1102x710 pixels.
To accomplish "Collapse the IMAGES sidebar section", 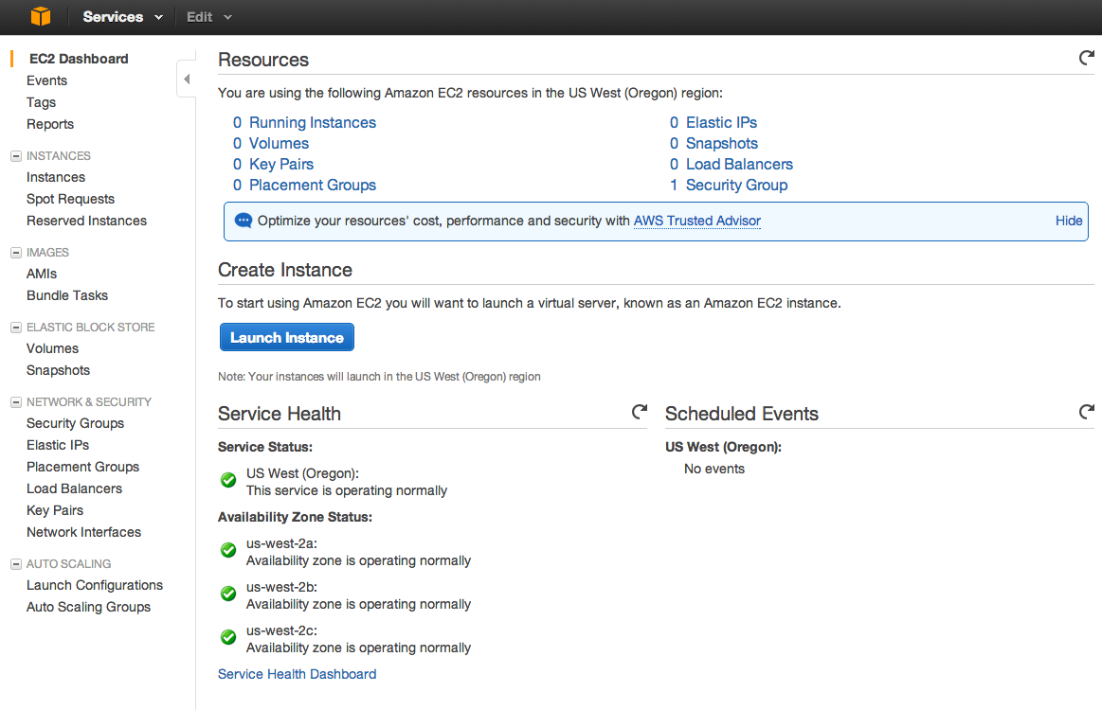I will [16, 252].
